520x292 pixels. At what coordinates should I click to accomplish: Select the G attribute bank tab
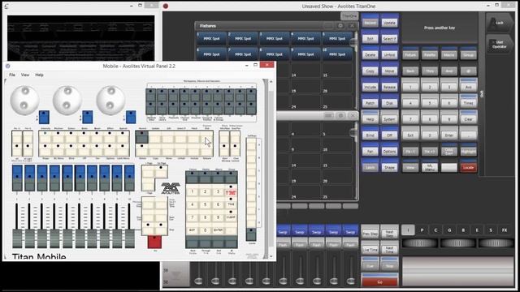coord(449,230)
